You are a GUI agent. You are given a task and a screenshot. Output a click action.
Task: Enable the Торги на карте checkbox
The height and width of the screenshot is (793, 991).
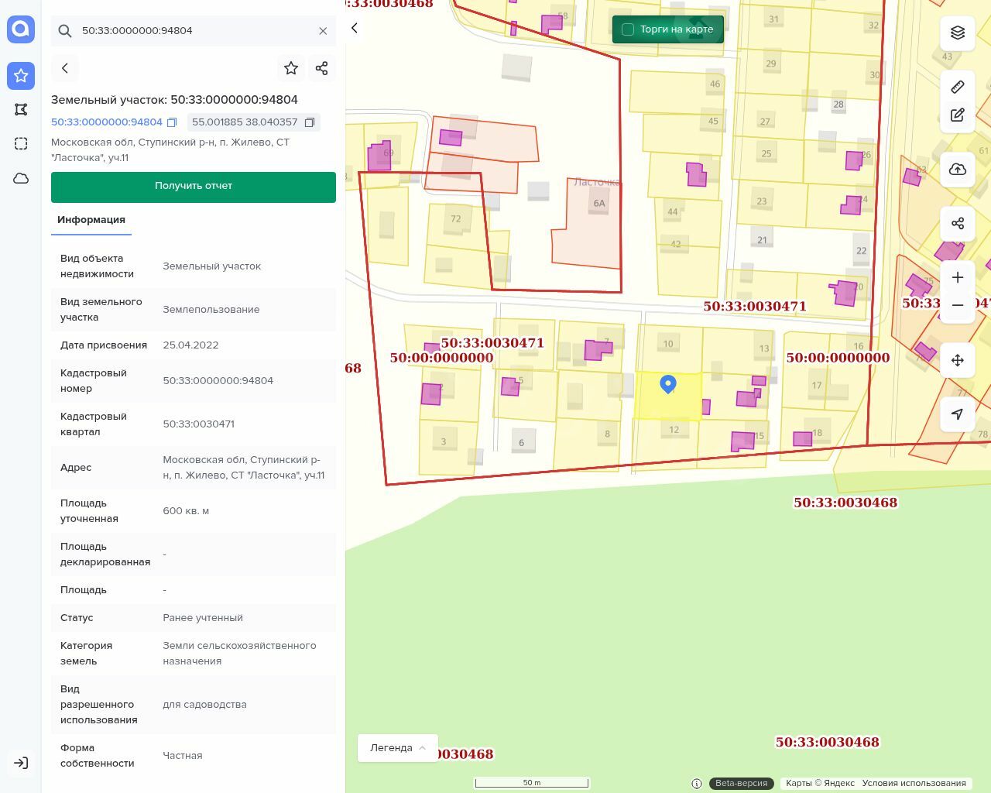click(628, 29)
